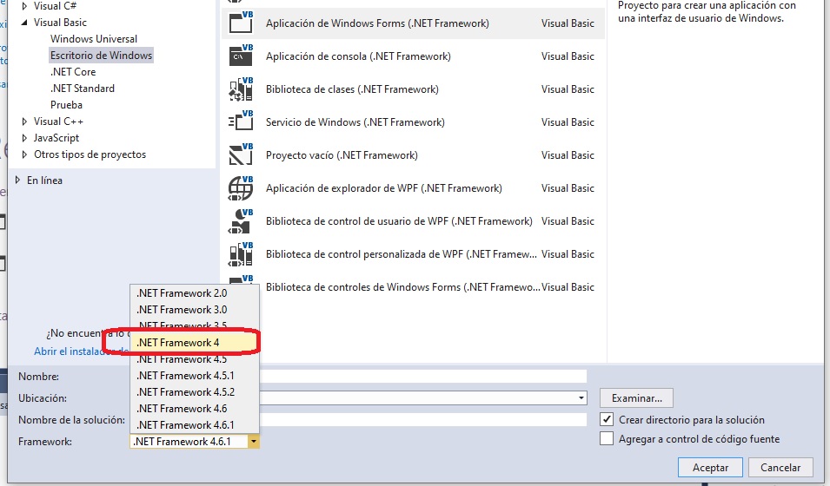
Task: Select the .NET Standard tree item
Action: (83, 89)
